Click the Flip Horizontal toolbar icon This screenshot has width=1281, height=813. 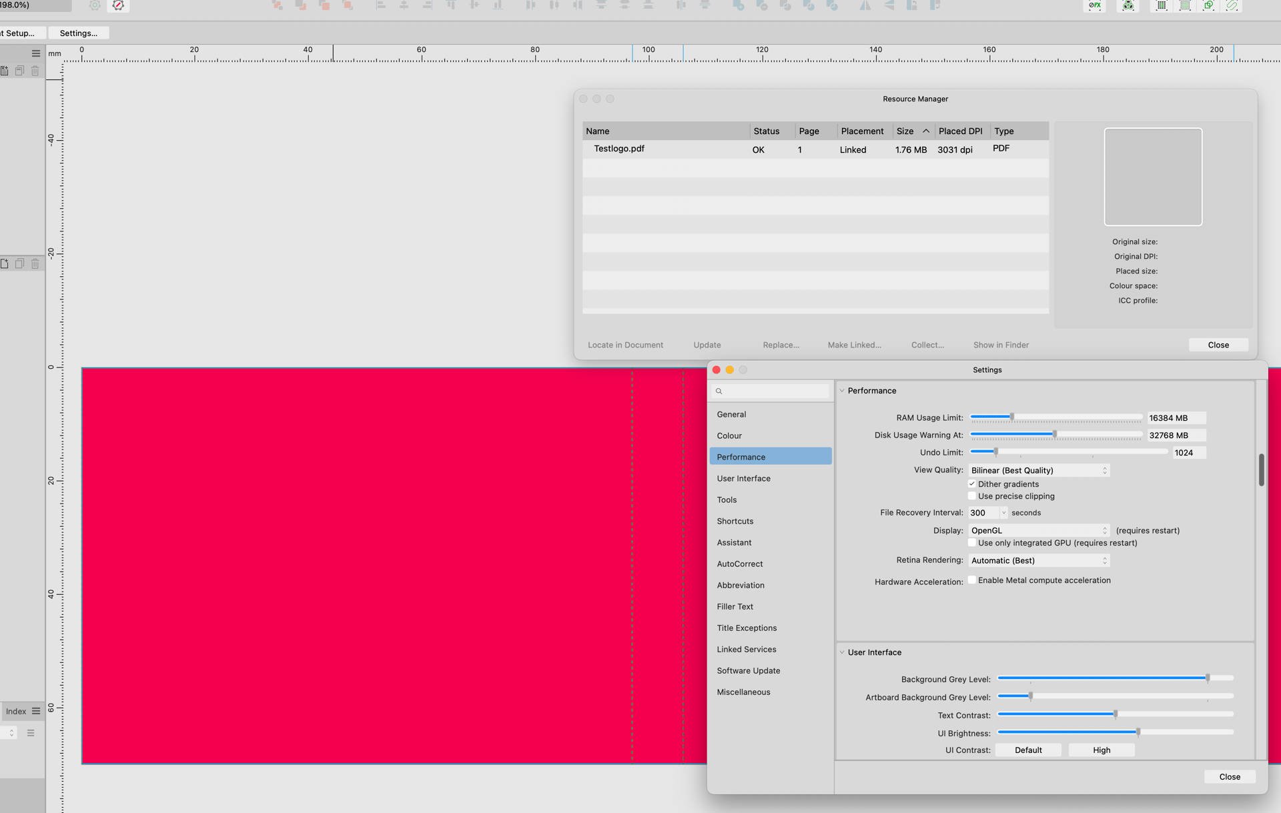[x=865, y=5]
